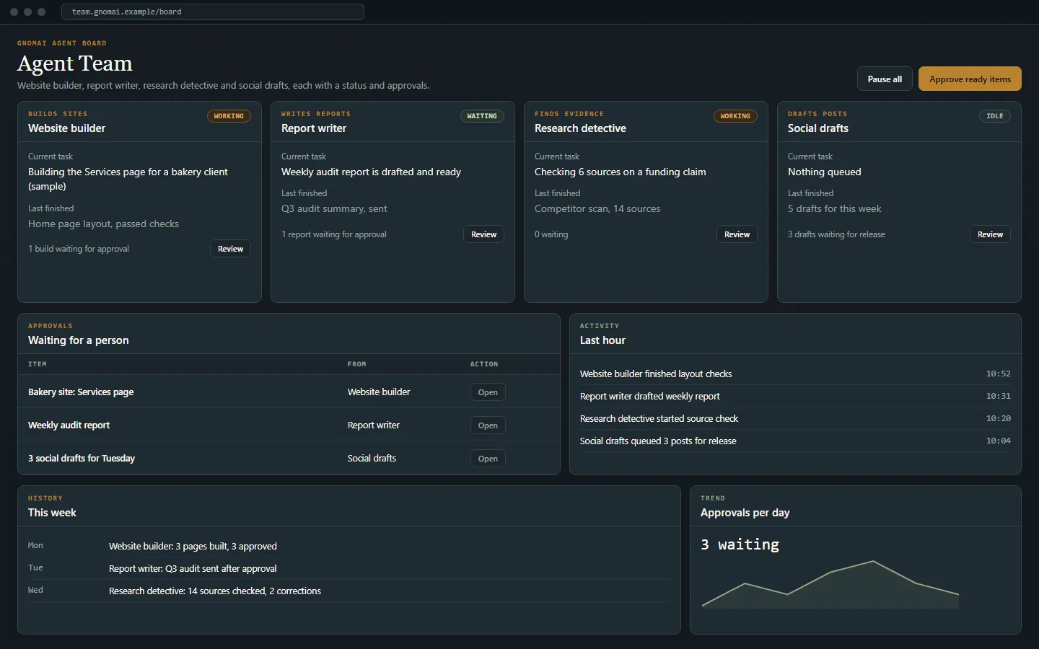Click "Nothing queued" on Social drafts card
Image resolution: width=1039 pixels, height=649 pixels.
[x=825, y=172]
